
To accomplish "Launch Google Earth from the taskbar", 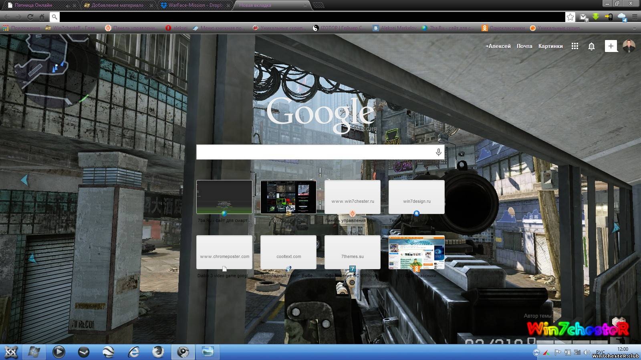I will pyautogui.click(x=109, y=352).
